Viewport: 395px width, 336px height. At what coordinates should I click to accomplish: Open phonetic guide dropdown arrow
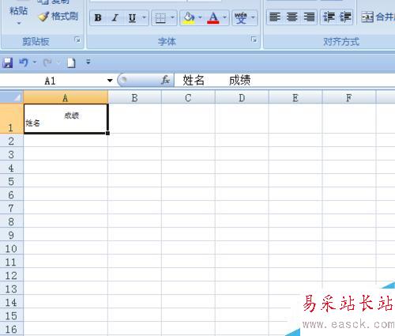point(253,18)
